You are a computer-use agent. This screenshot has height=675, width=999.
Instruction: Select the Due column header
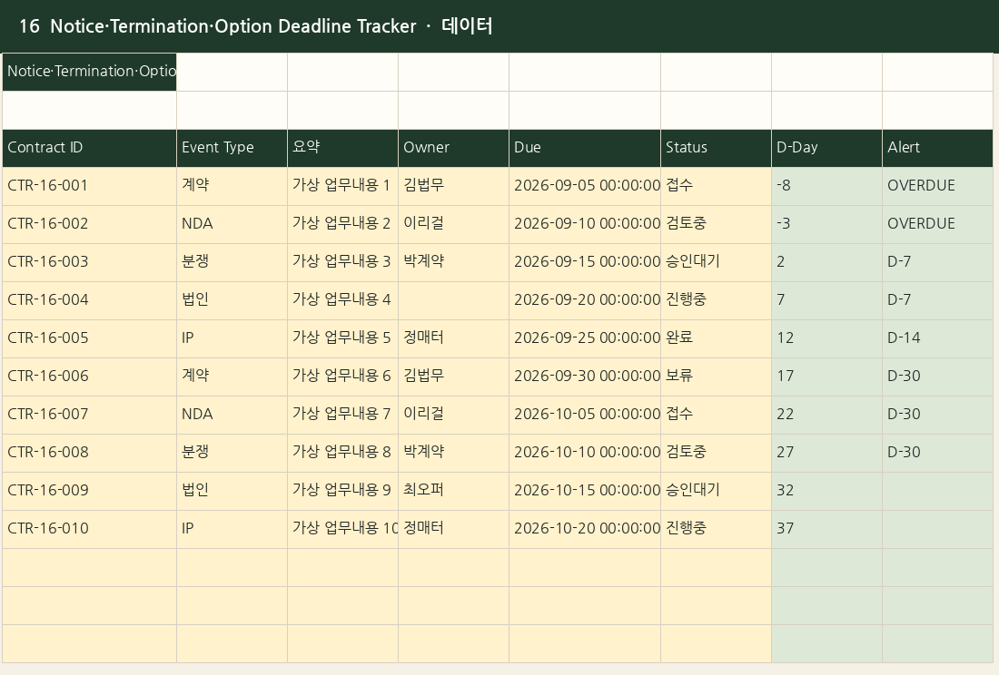pos(585,148)
